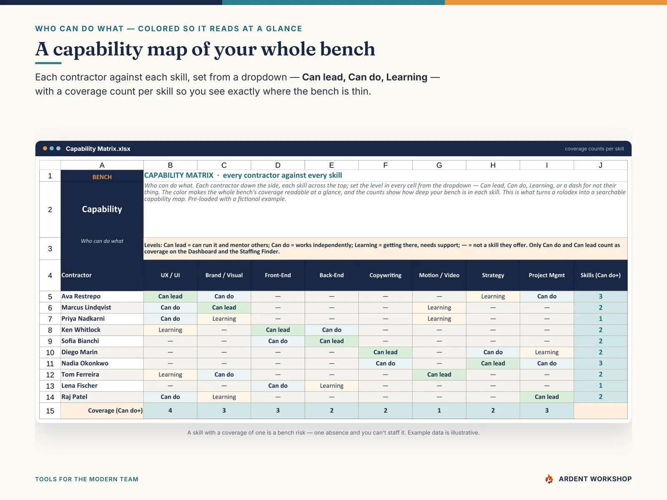
Task: Click the UX / UI coverage count 4
Action: tap(170, 411)
